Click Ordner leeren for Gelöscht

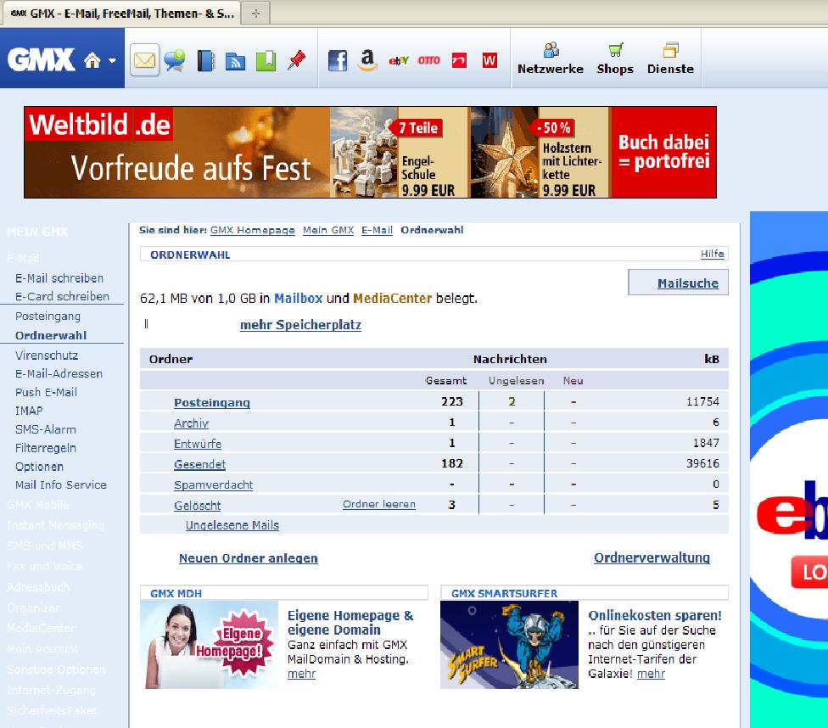point(379,504)
